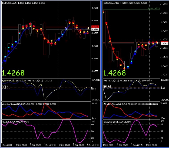This screenshot has height=148, width=169.
Task: Click '4 Sep 23:45' on M15 time axis
Action: click(x=151, y=145)
